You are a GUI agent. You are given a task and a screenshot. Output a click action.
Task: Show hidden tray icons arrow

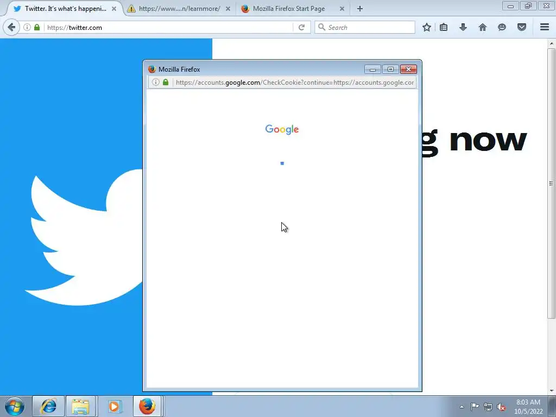pyautogui.click(x=462, y=407)
